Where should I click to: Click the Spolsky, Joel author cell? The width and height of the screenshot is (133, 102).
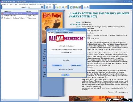click(x=31, y=16)
